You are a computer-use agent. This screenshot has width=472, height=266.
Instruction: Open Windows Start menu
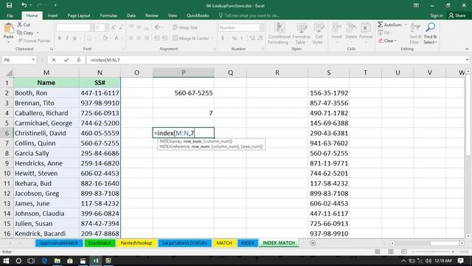pyautogui.click(x=6, y=261)
